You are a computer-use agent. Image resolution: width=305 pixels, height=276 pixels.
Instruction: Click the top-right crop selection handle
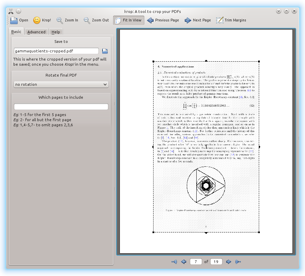tap(259, 62)
